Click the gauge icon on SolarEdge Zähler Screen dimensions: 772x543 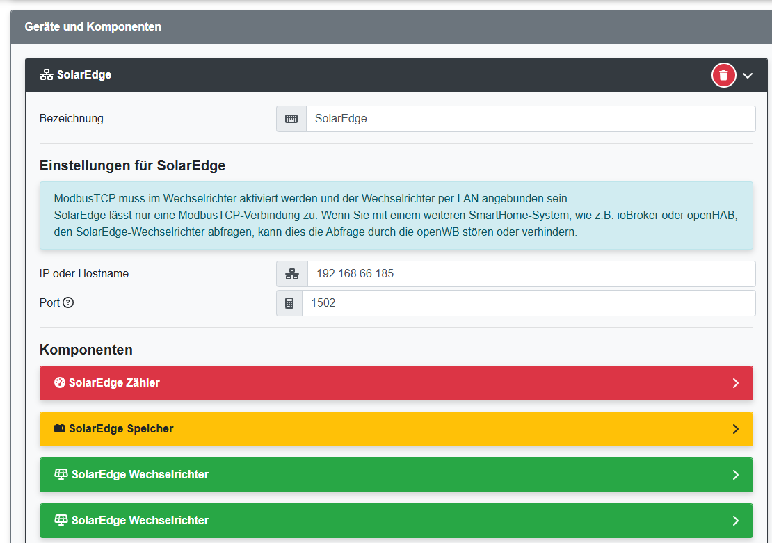[x=60, y=382]
